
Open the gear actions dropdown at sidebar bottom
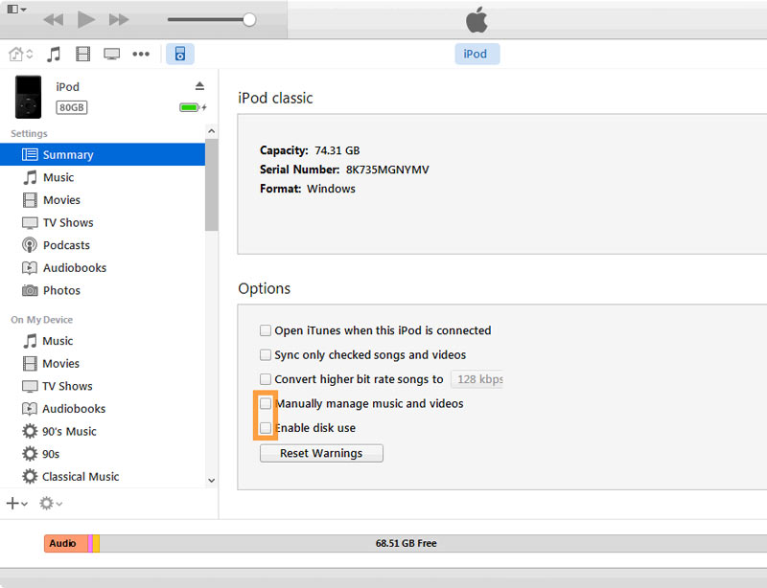click(51, 503)
